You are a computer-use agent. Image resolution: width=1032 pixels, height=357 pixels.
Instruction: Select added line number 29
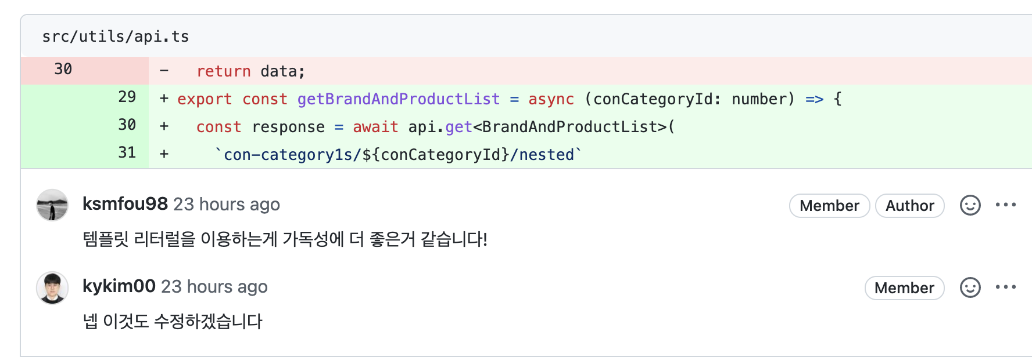127,97
